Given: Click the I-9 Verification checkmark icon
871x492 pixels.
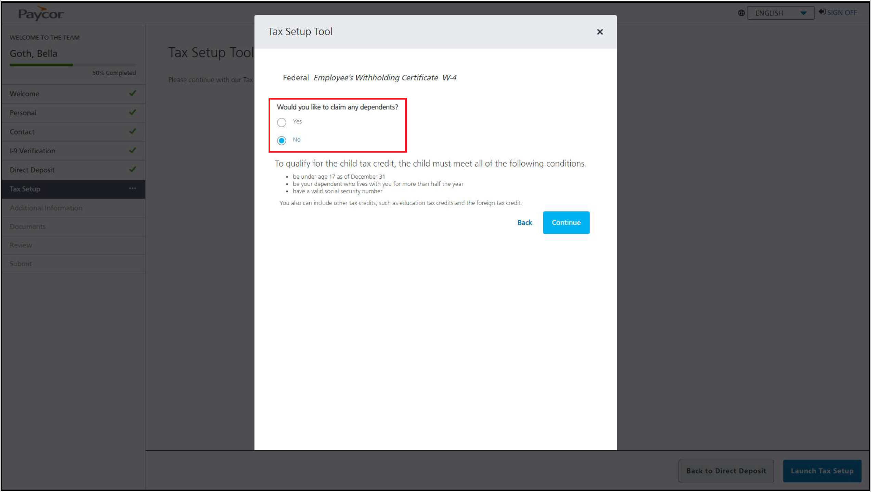Looking at the screenshot, I should click(132, 150).
